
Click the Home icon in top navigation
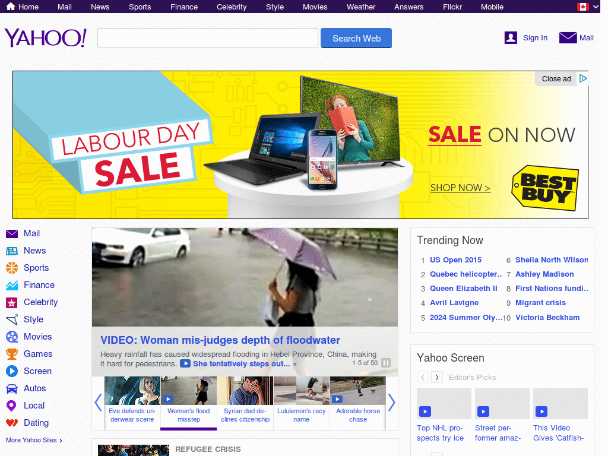click(x=11, y=7)
